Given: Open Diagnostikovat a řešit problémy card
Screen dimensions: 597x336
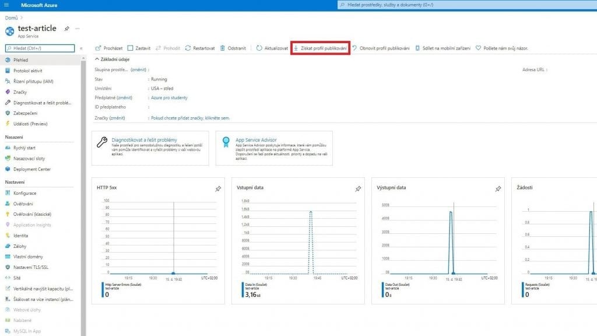Looking at the screenshot, I should point(144,140).
